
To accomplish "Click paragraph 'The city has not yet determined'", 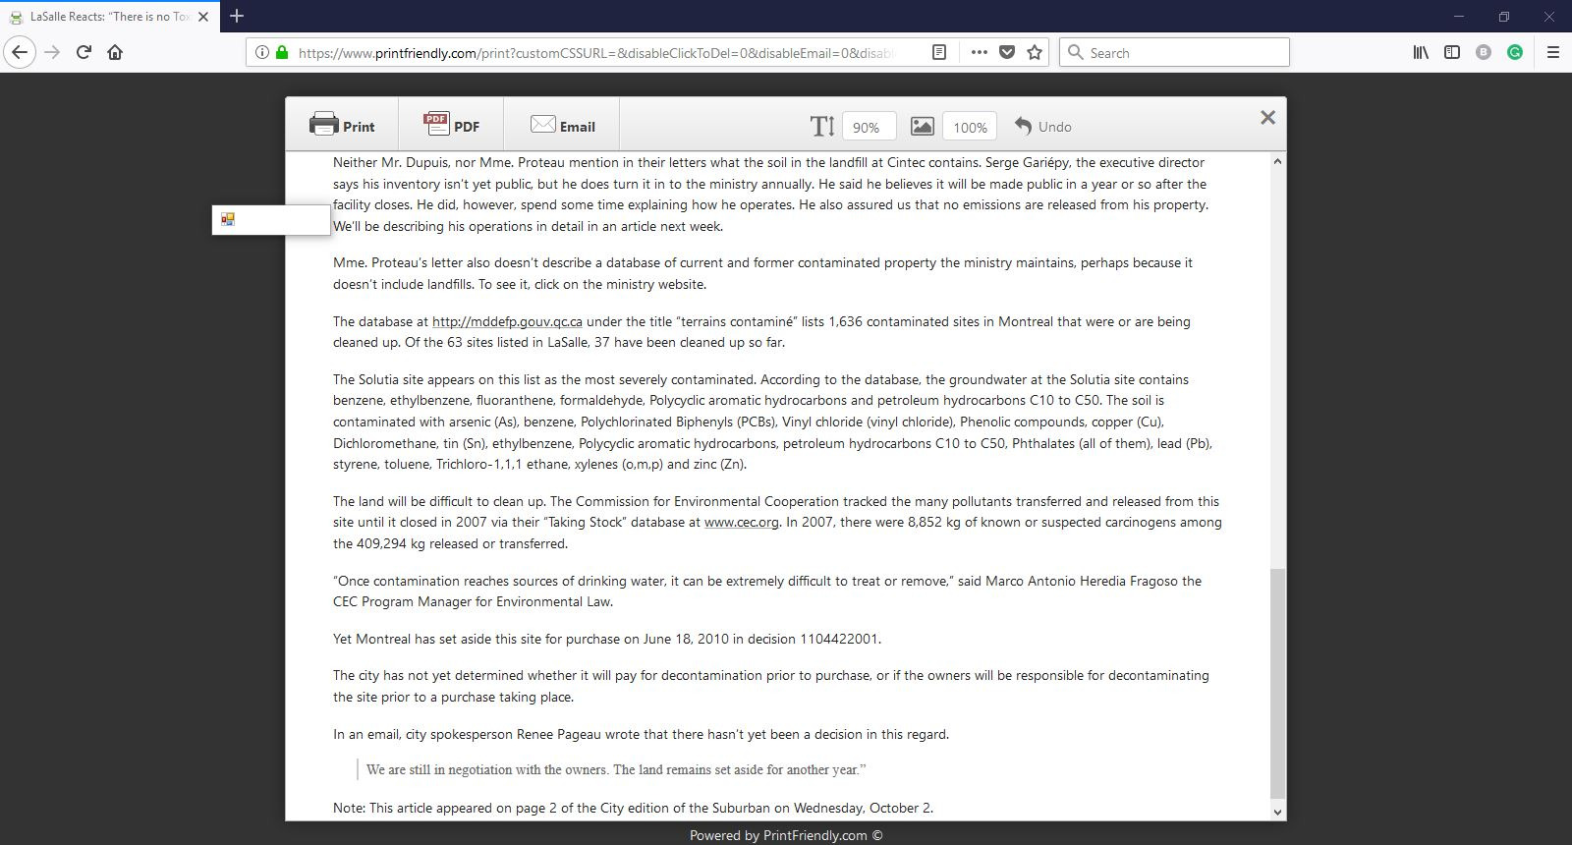I will [x=771, y=686].
